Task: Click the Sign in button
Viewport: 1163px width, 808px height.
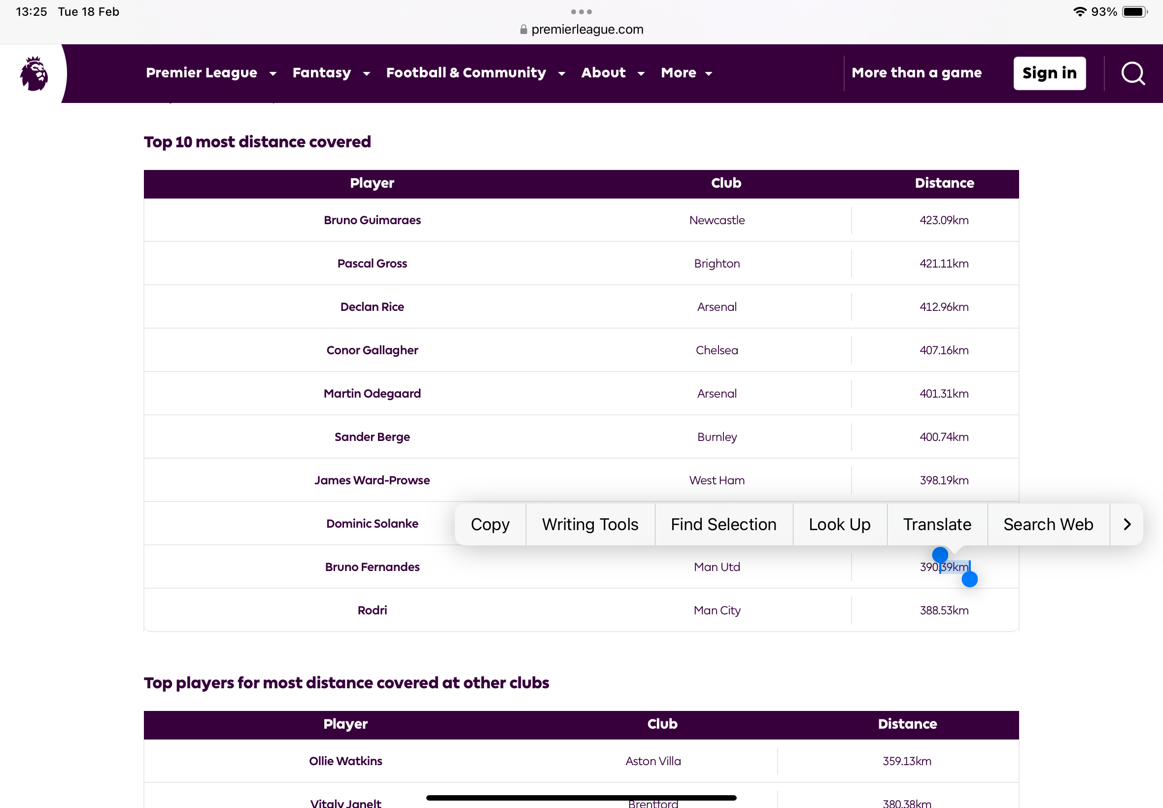Action: click(x=1049, y=73)
